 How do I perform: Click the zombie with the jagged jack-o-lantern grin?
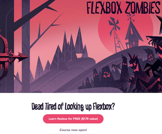[107, 74]
